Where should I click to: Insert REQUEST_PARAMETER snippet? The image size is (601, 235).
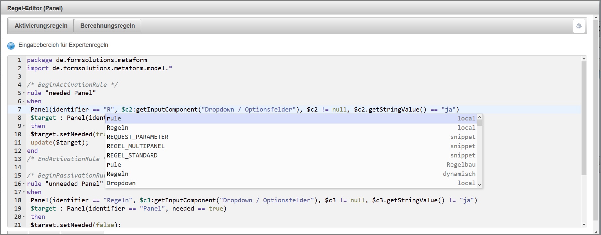click(291, 137)
